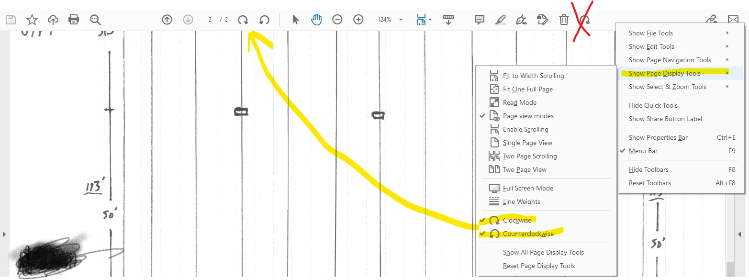
Task: Go to next page arrow
Action: pyautogui.click(x=188, y=20)
